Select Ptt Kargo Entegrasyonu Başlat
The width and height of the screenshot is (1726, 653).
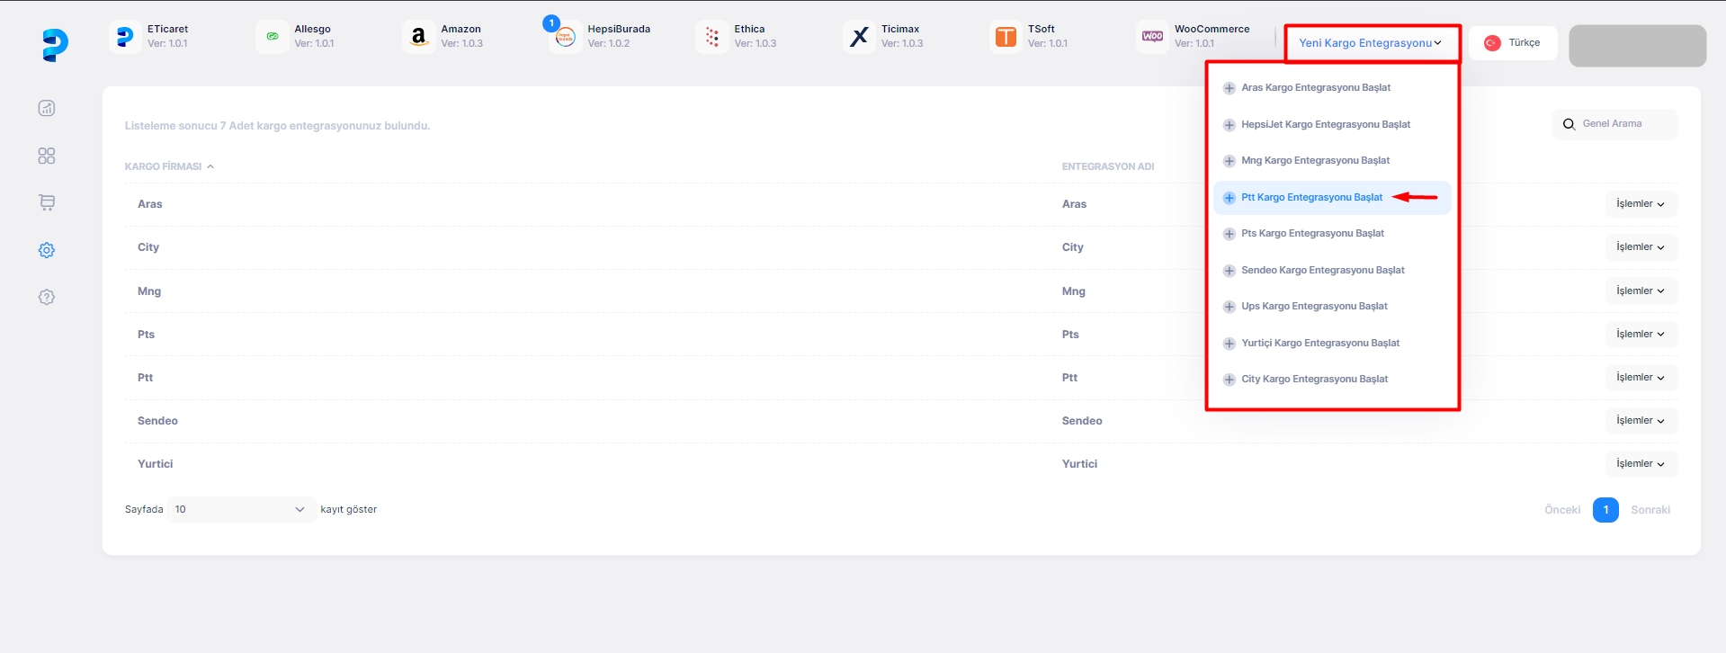(1311, 198)
